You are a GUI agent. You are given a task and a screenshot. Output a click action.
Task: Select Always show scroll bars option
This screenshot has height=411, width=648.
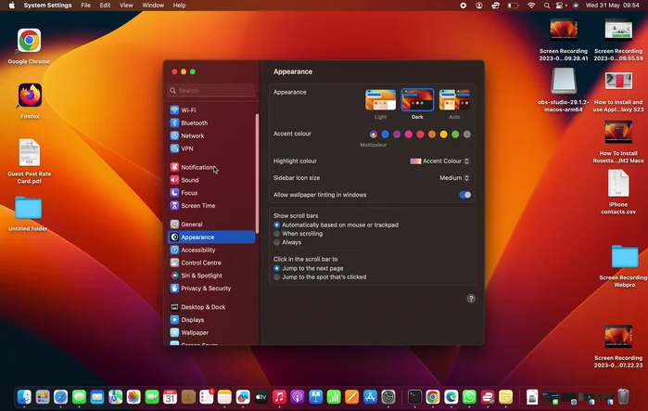(x=276, y=242)
